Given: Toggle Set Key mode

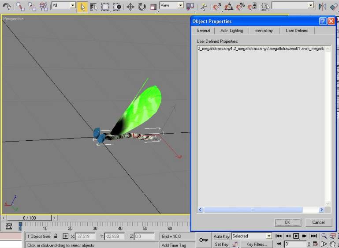Looking at the screenshot, I should pyautogui.click(x=221, y=244).
